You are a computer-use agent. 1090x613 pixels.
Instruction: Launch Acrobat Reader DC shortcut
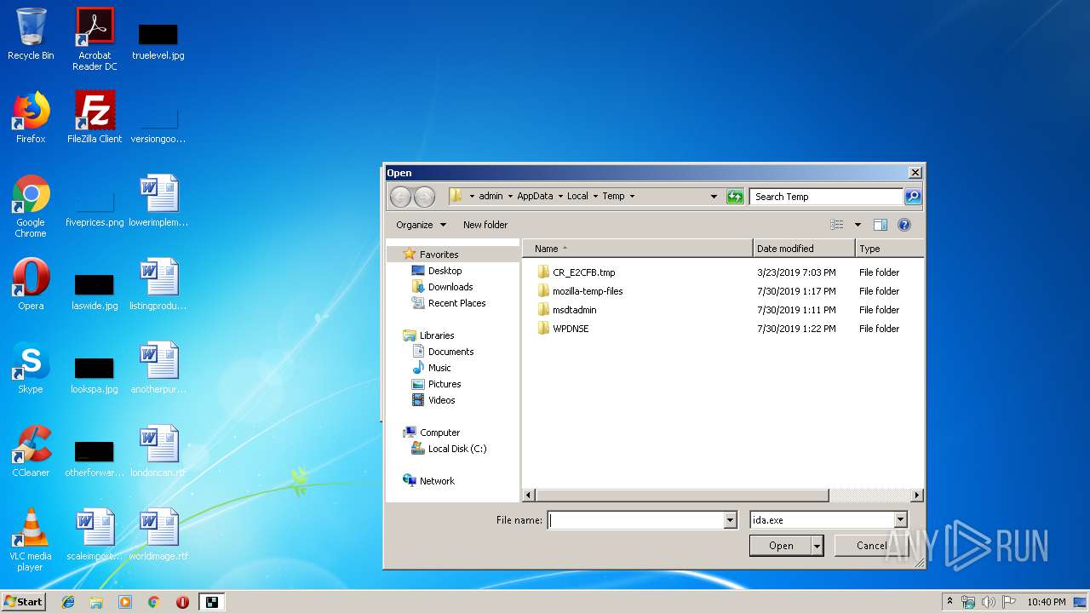coord(95,38)
